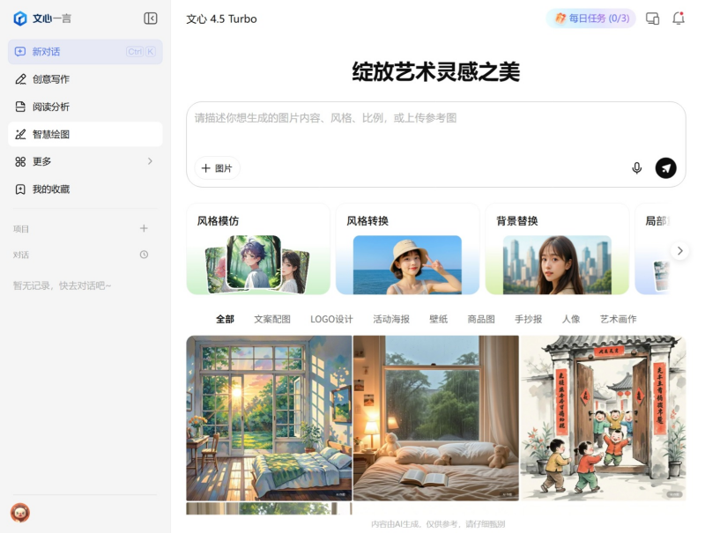This screenshot has width=705, height=533.
Task: Click the user avatar at bottom left
Action: [19, 512]
